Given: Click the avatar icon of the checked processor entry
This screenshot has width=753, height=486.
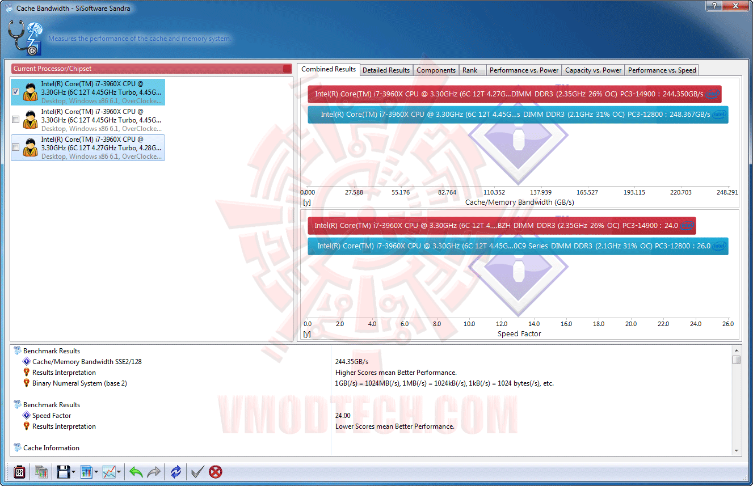Looking at the screenshot, I should pos(31,92).
